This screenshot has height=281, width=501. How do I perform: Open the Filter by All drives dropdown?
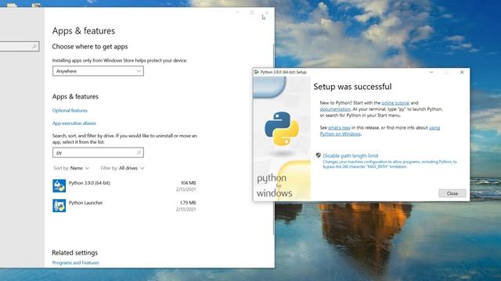point(122,168)
